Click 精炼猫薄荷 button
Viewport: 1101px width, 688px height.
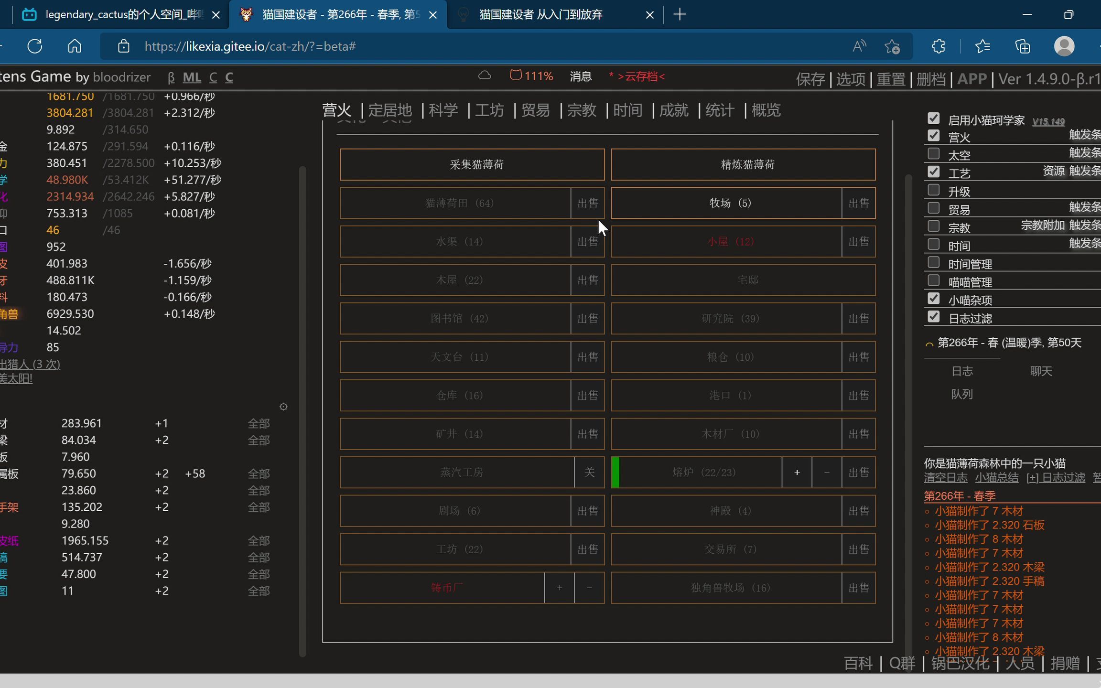pos(743,164)
